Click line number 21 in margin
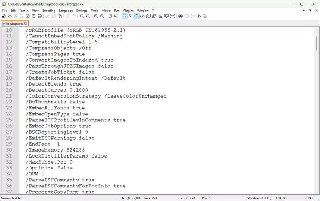Viewport: 320px width, 201px height. pyautogui.click(x=9, y=96)
